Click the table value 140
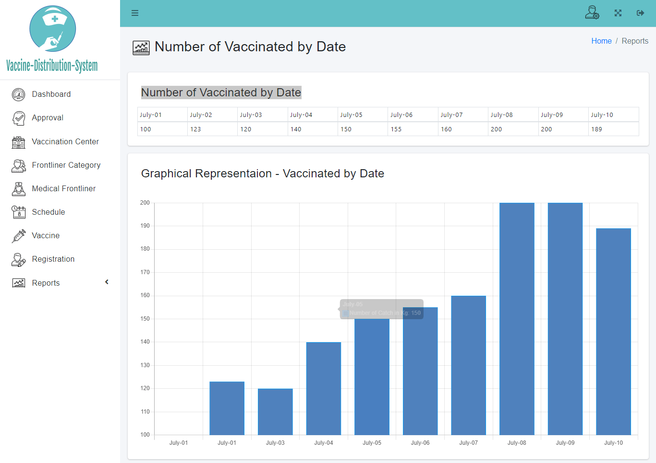 pos(313,129)
